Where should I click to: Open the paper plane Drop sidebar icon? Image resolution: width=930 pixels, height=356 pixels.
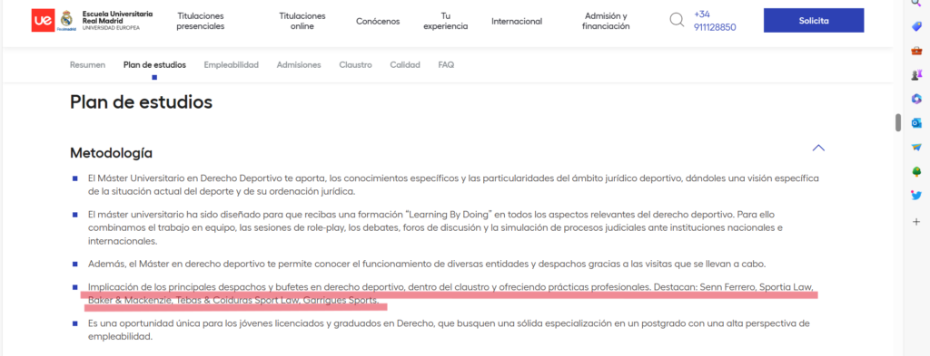coord(916,148)
